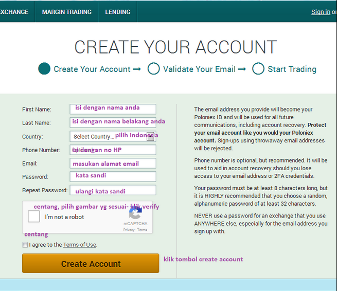Check the I'm not a robot box
The image size is (337, 291).
coord(34,216)
